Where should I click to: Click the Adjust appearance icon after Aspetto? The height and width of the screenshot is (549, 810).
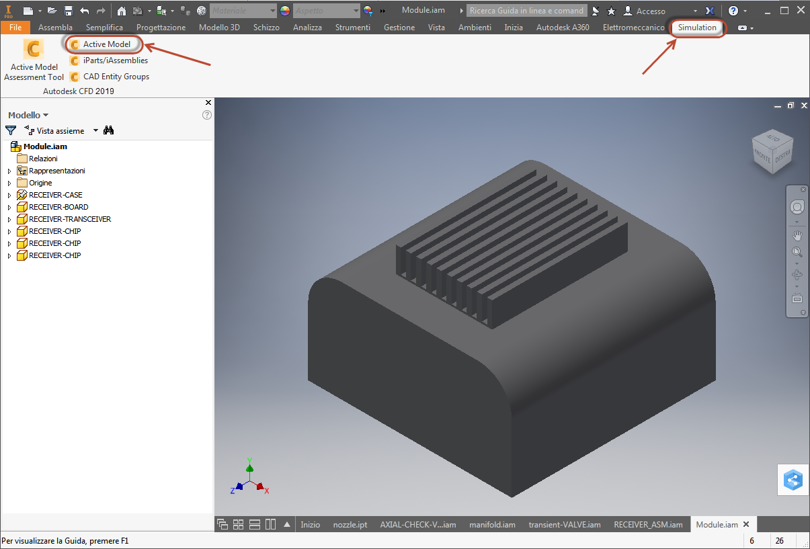click(368, 11)
